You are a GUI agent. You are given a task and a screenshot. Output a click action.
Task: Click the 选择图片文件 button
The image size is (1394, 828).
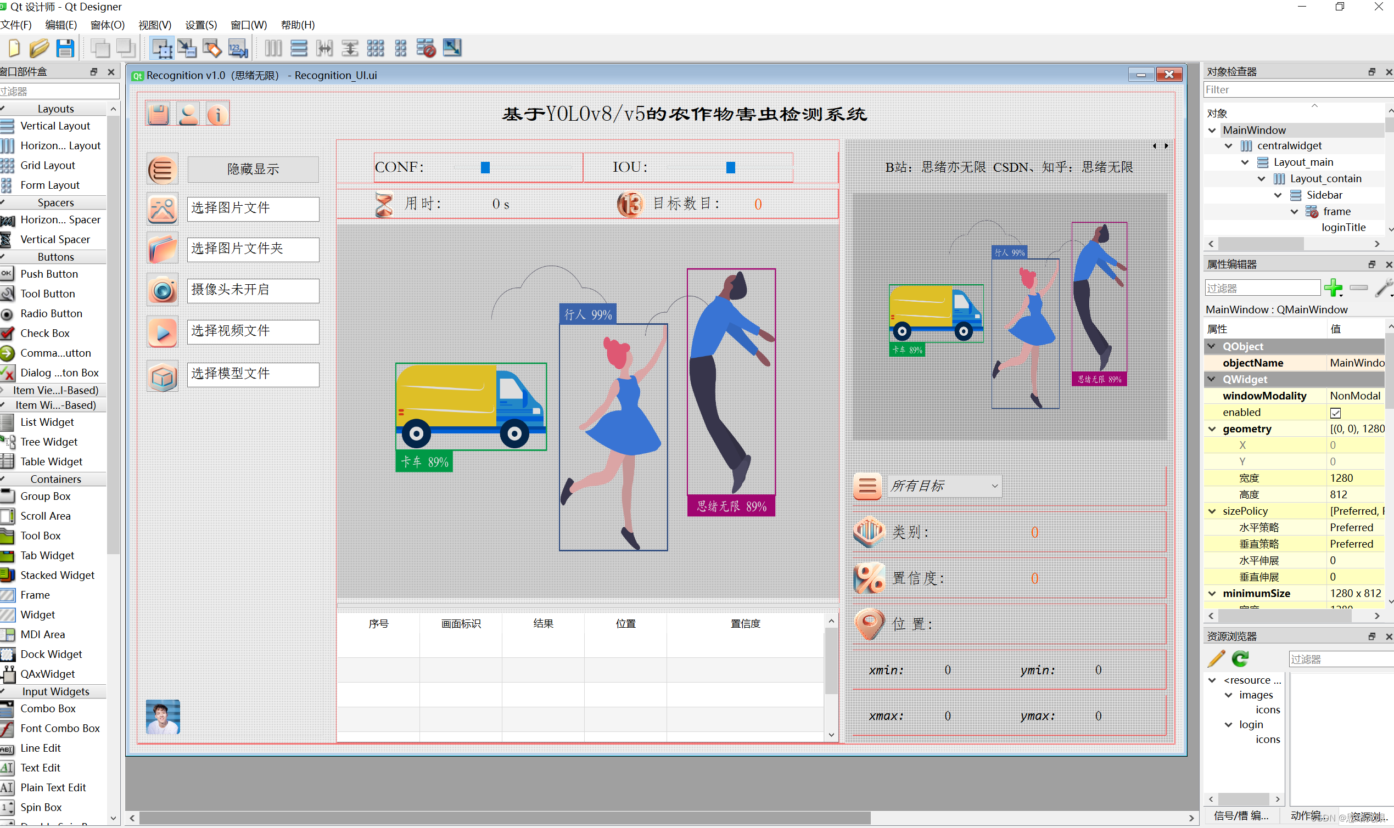251,208
